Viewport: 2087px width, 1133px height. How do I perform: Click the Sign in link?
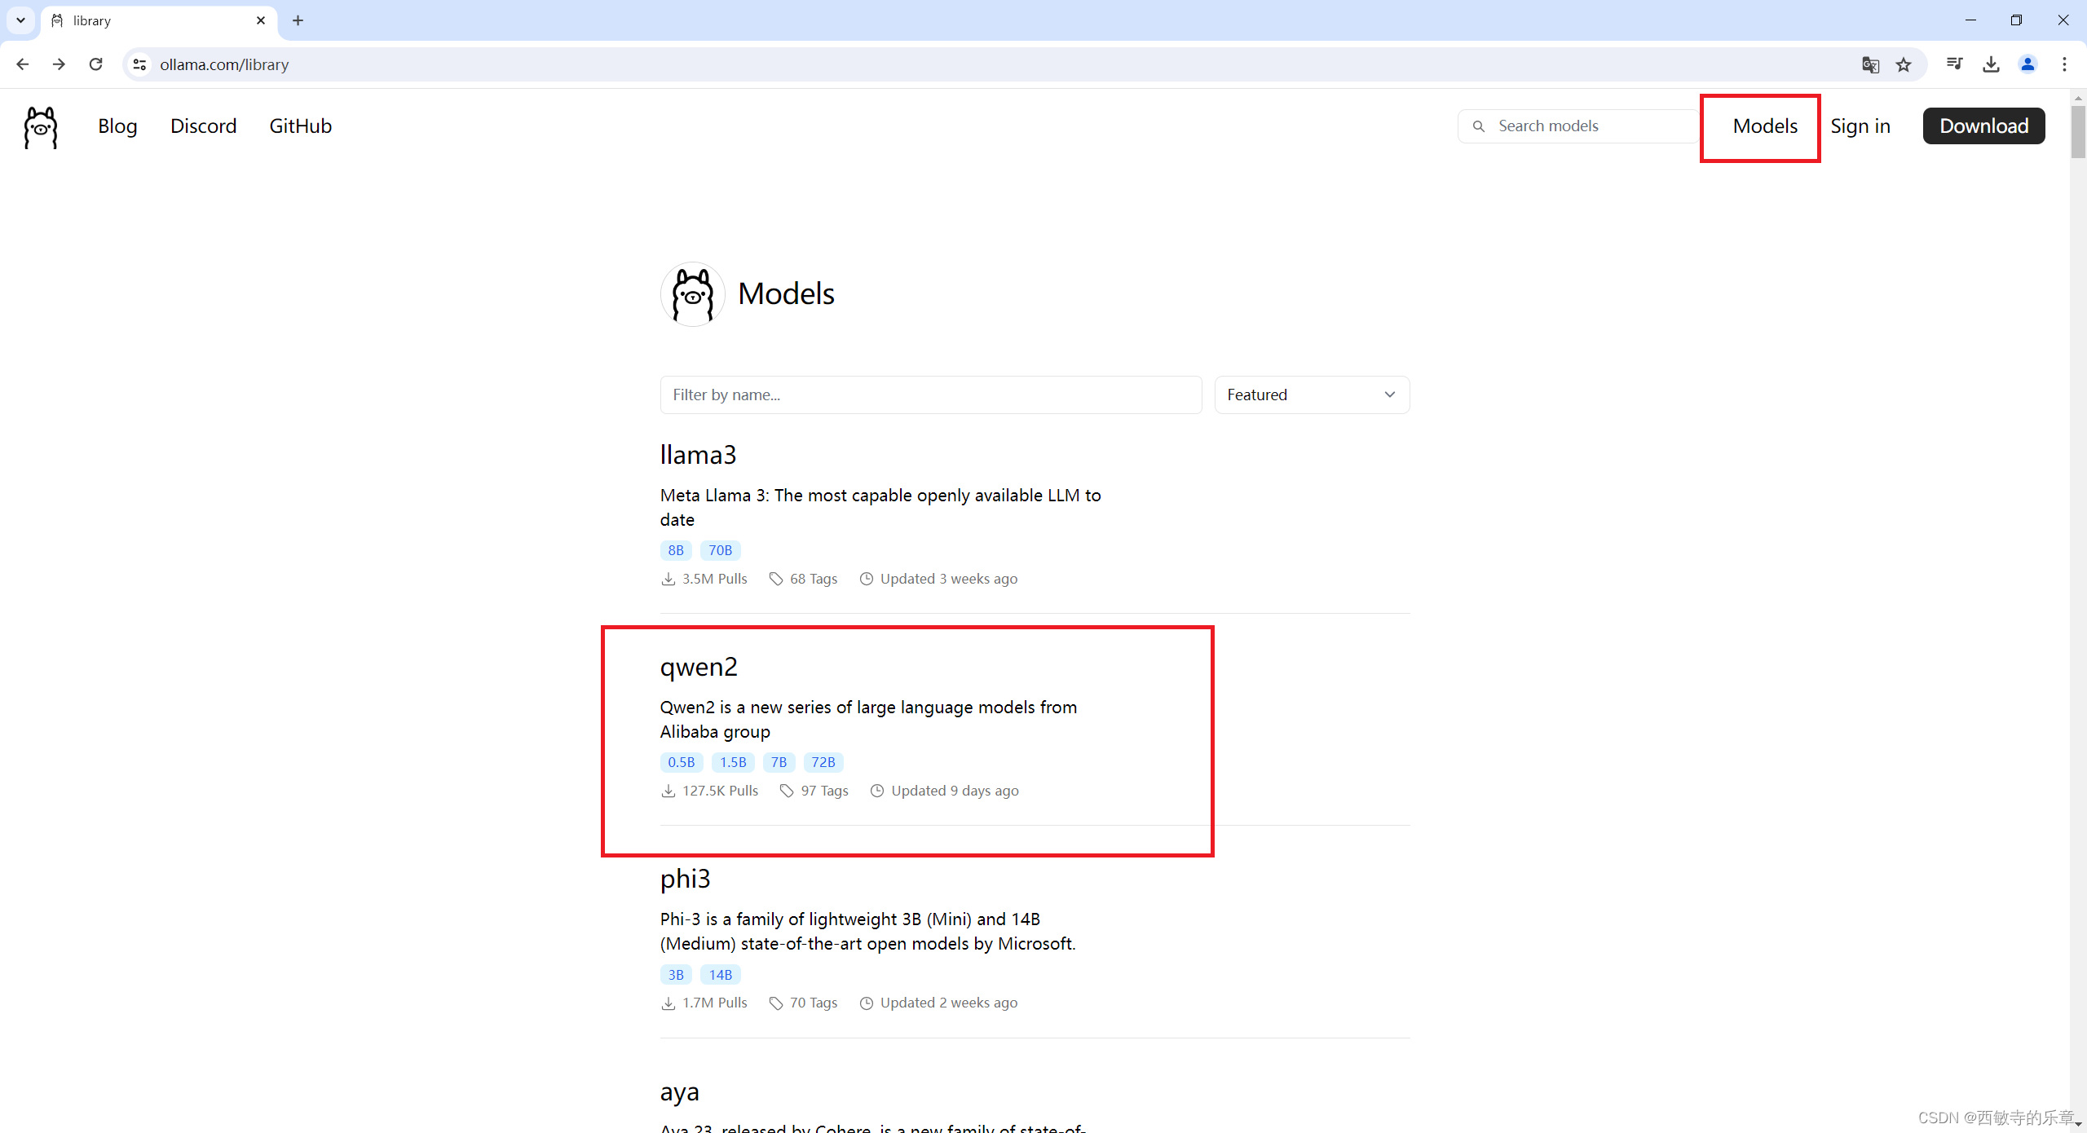(1860, 126)
